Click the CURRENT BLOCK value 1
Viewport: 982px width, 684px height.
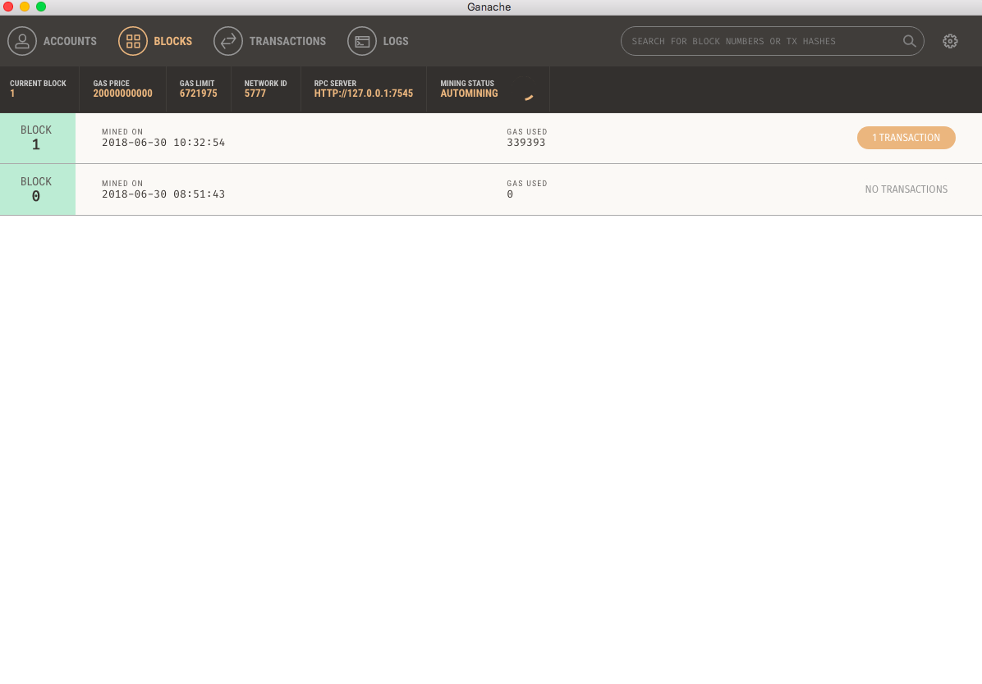tap(12, 93)
